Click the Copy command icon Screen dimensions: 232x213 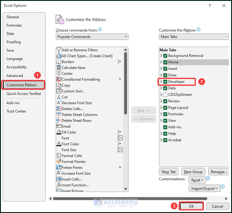[59, 85]
